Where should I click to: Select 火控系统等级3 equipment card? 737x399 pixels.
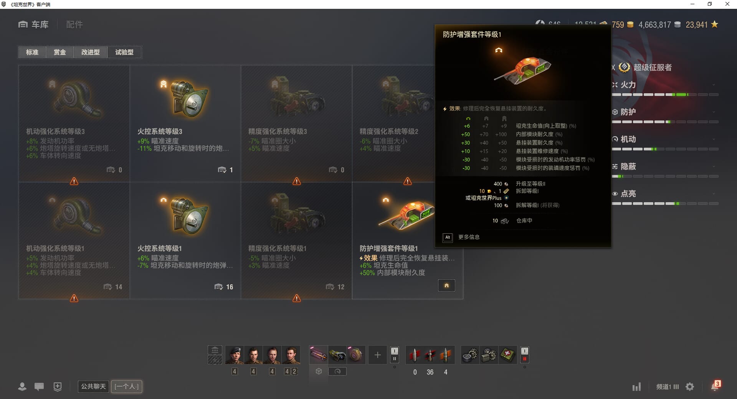(x=185, y=124)
